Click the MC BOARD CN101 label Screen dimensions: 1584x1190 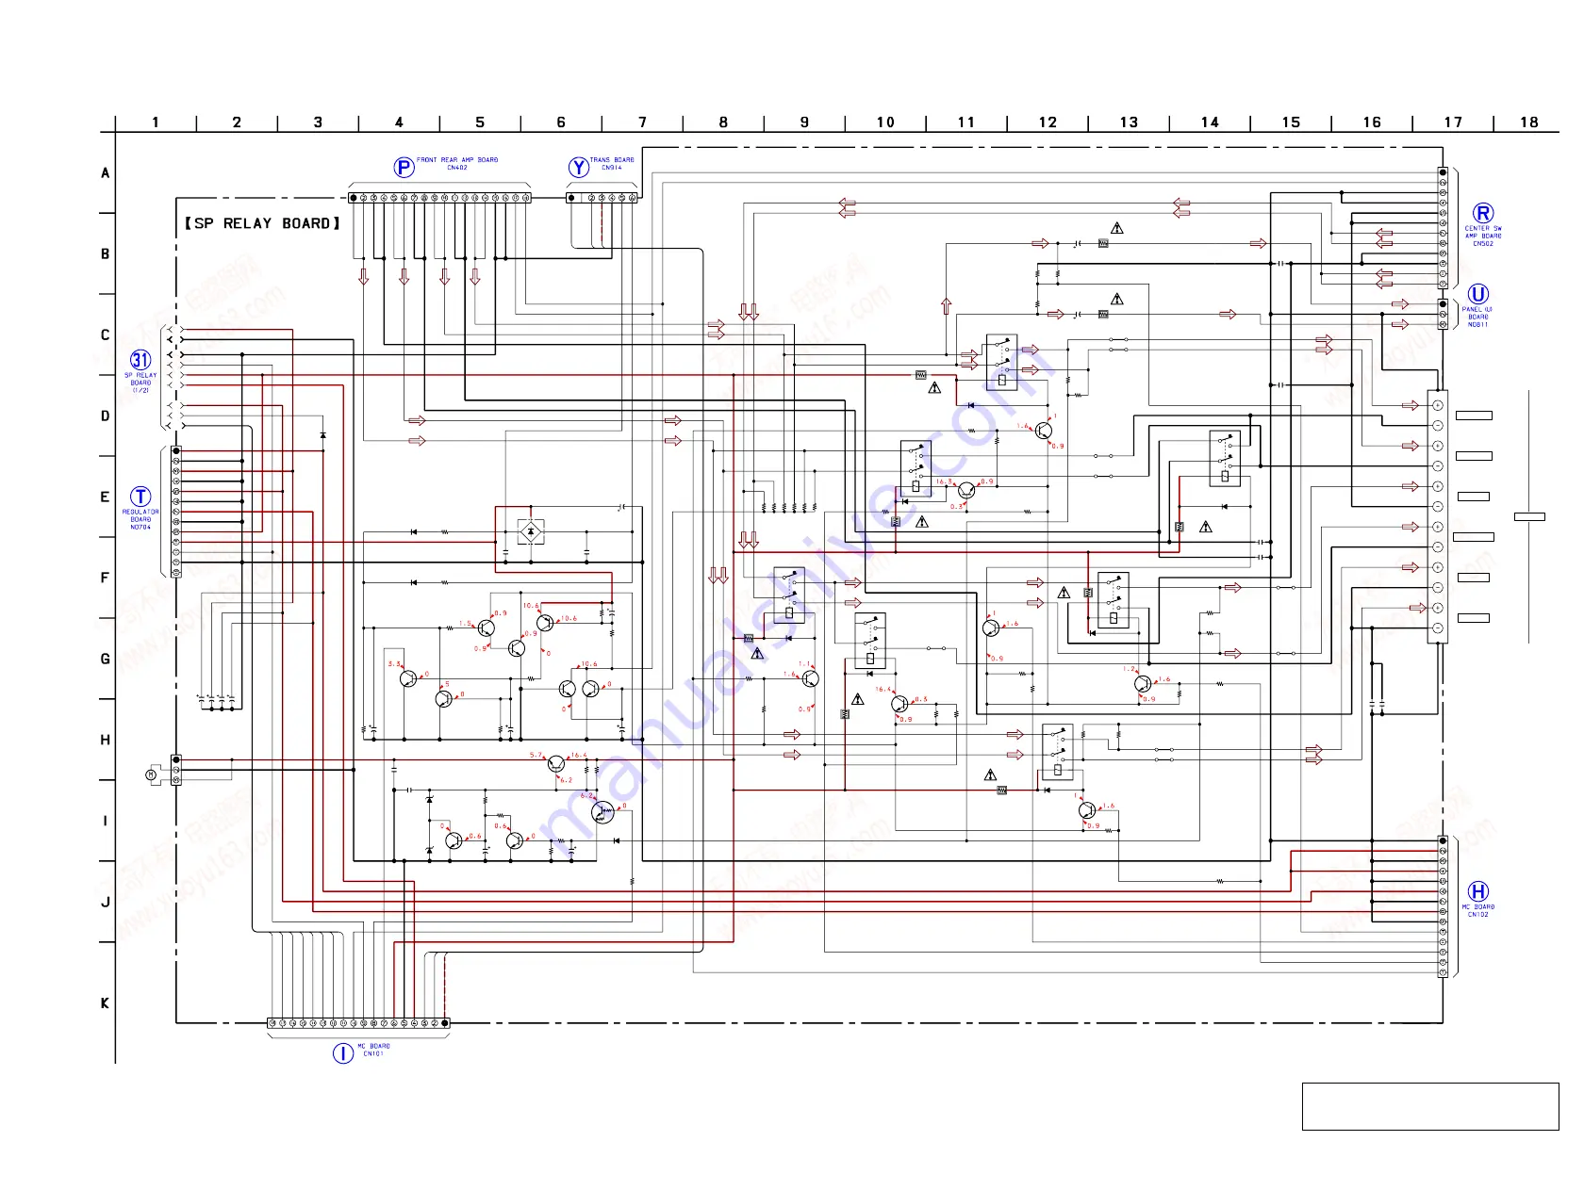tap(373, 1050)
